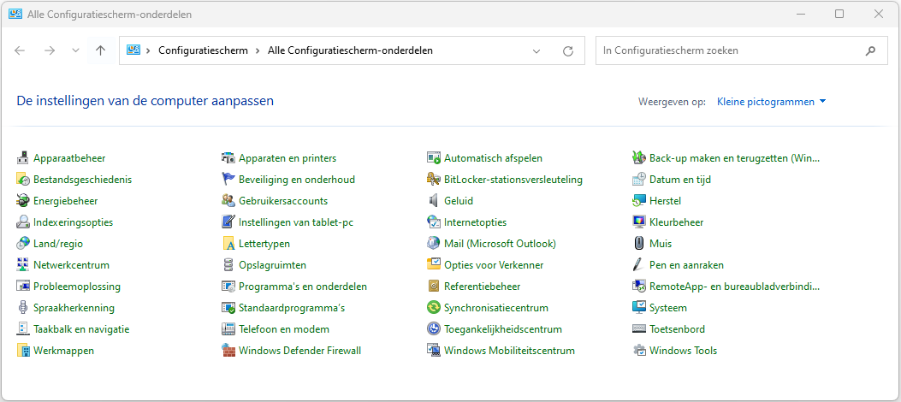This screenshot has width=901, height=402.
Task: Click the Energiebeheer battery icon
Action: (x=23, y=201)
